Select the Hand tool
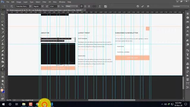Screen dimensions: 190x107 3,81
